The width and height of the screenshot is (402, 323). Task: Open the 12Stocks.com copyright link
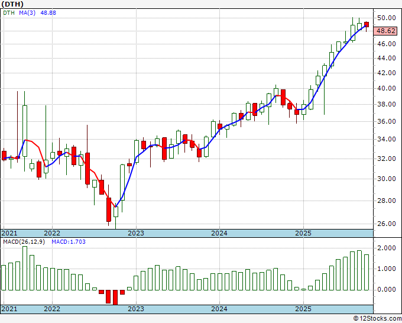point(377,318)
